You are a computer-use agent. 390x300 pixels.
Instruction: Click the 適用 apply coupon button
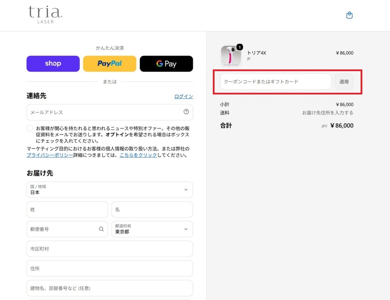(x=344, y=82)
